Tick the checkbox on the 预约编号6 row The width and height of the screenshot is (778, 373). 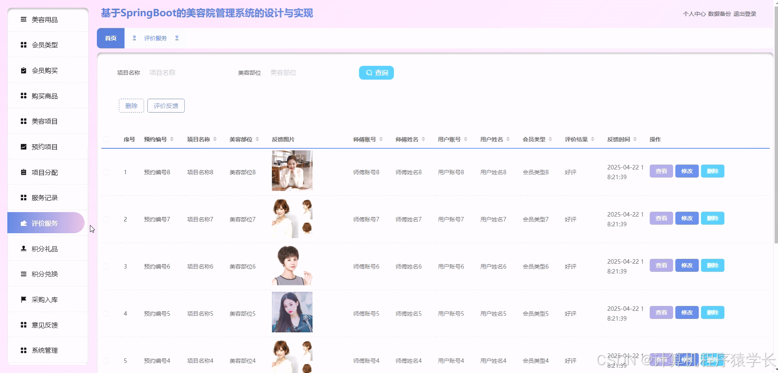pyautogui.click(x=106, y=267)
